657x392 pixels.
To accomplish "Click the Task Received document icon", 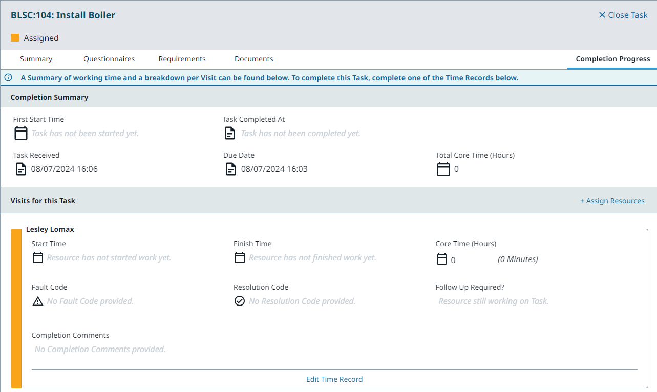I will tap(20, 169).
